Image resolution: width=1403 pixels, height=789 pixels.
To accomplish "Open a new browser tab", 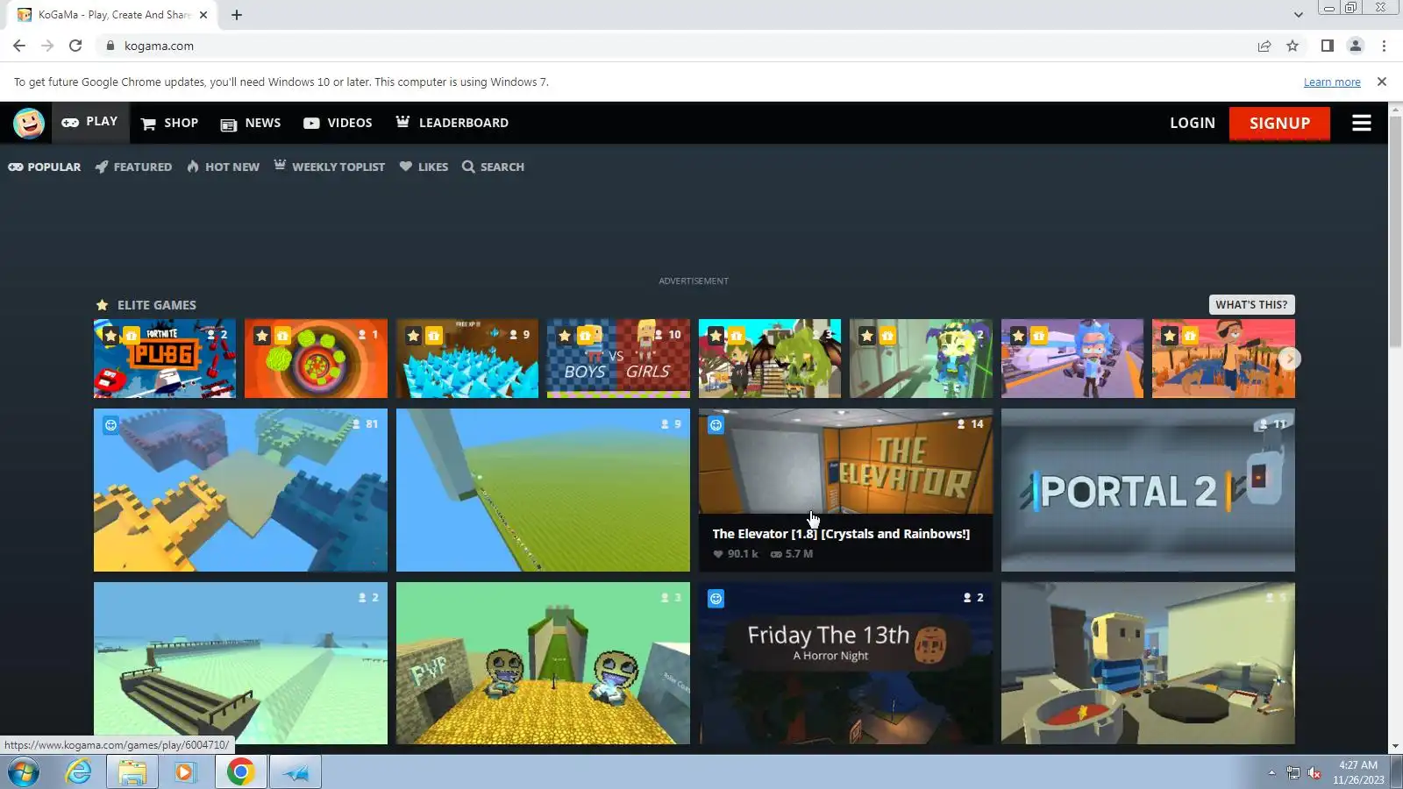I will 237,15.
